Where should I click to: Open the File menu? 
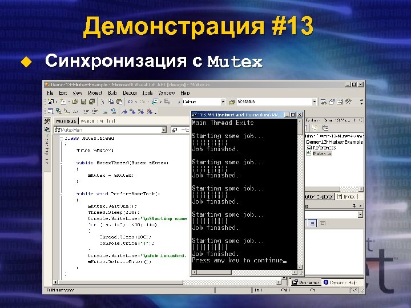(50, 93)
